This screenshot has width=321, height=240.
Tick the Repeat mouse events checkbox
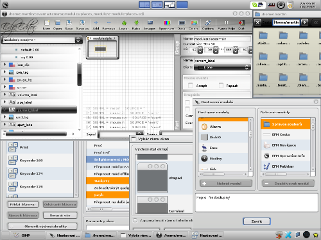[221, 85]
